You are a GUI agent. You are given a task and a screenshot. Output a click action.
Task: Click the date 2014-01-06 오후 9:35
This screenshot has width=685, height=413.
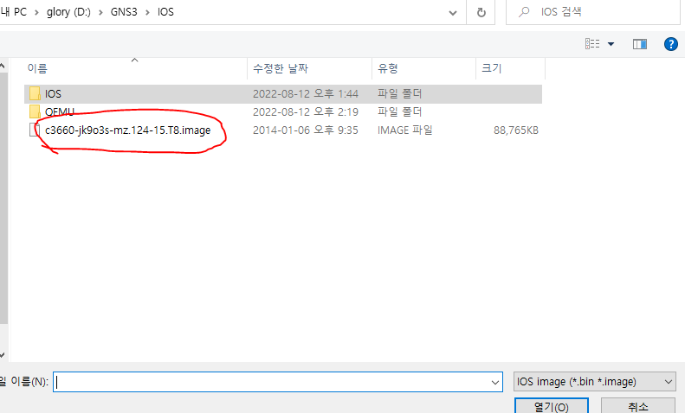[x=306, y=130]
